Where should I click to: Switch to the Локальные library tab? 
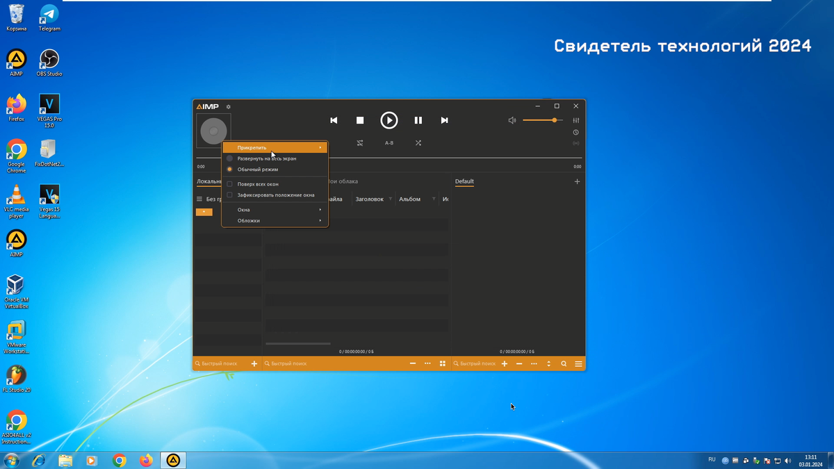pyautogui.click(x=209, y=181)
